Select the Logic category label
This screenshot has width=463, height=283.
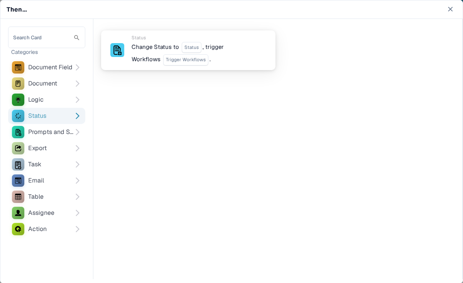point(36,100)
